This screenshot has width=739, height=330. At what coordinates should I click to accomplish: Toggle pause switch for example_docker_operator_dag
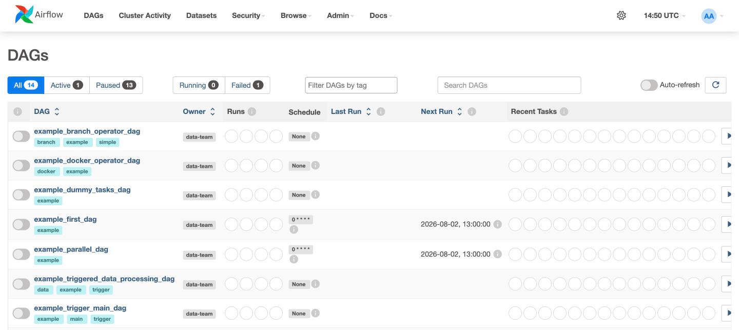click(21, 165)
